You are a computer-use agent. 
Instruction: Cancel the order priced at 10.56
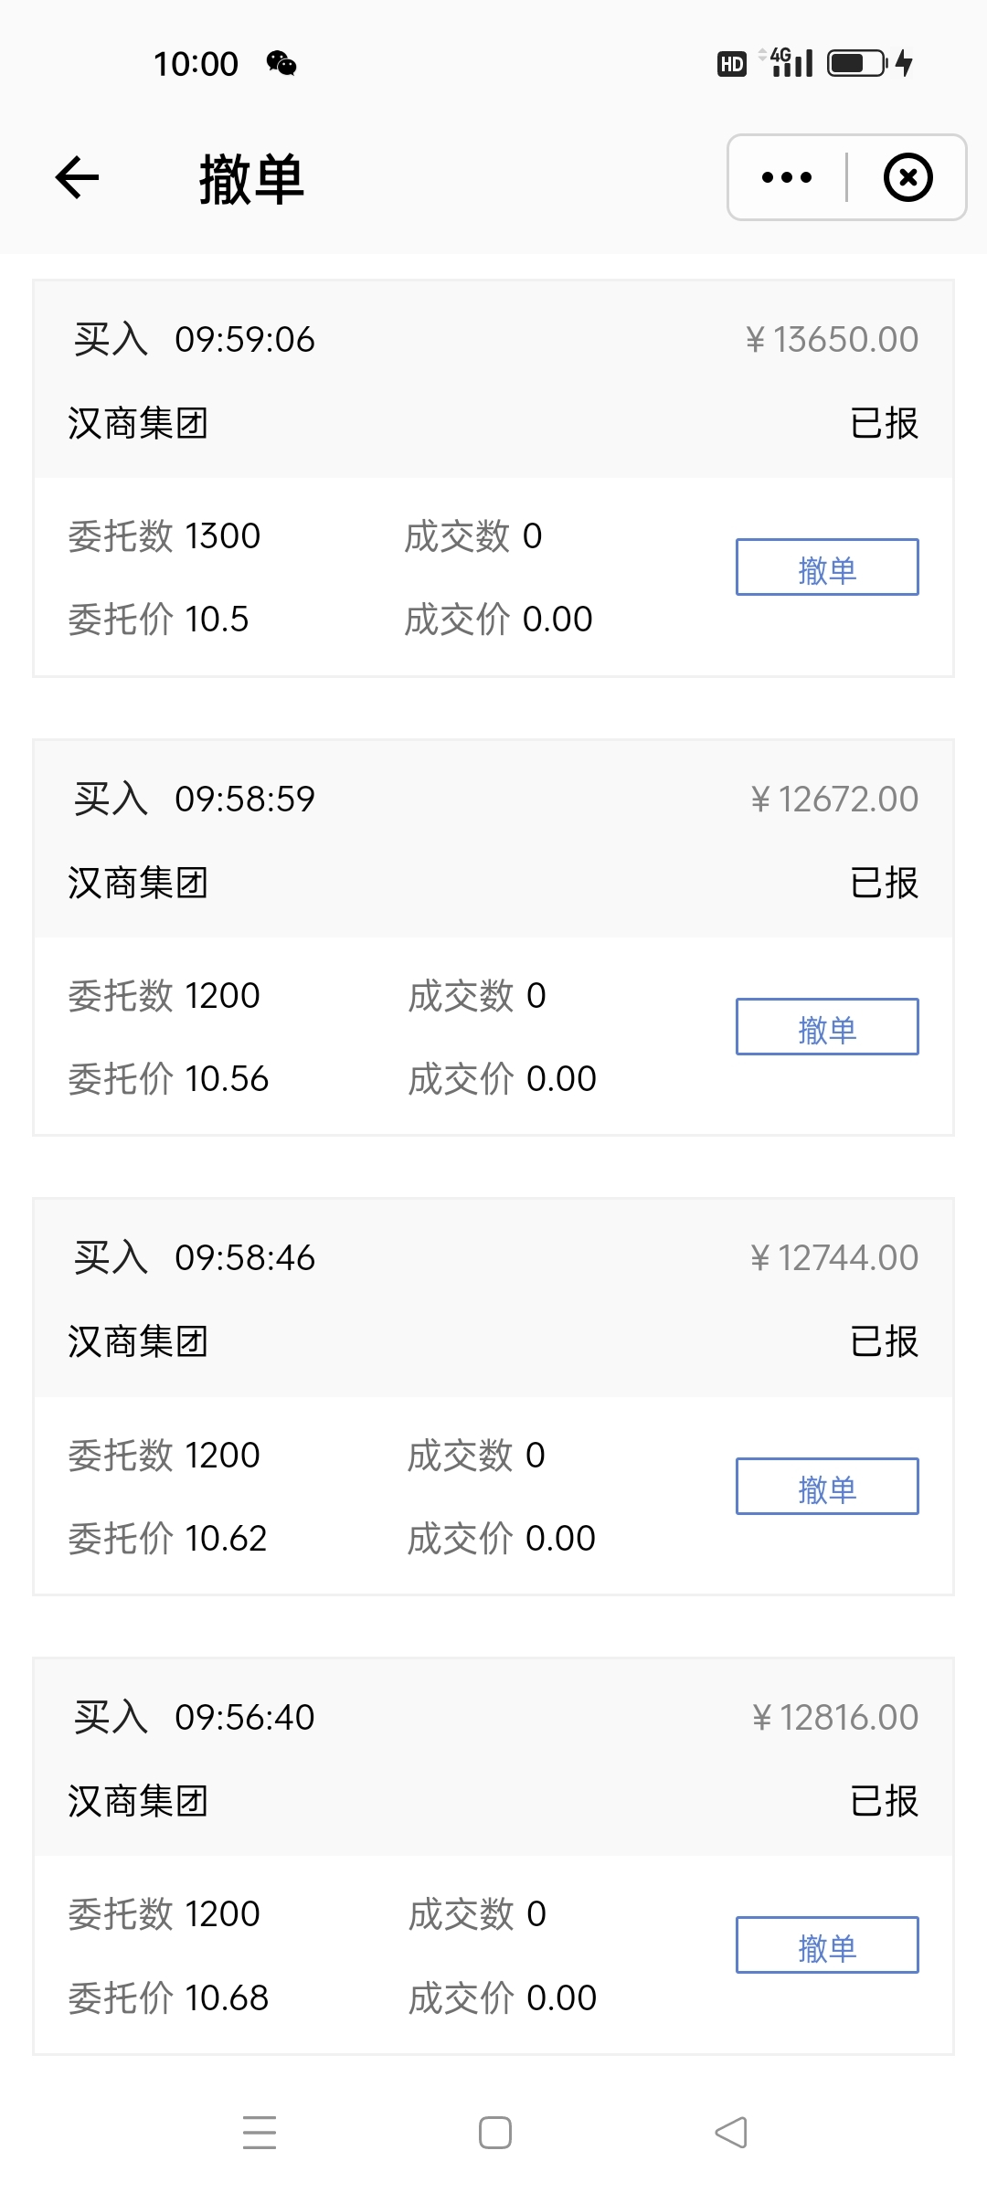[x=827, y=1027]
